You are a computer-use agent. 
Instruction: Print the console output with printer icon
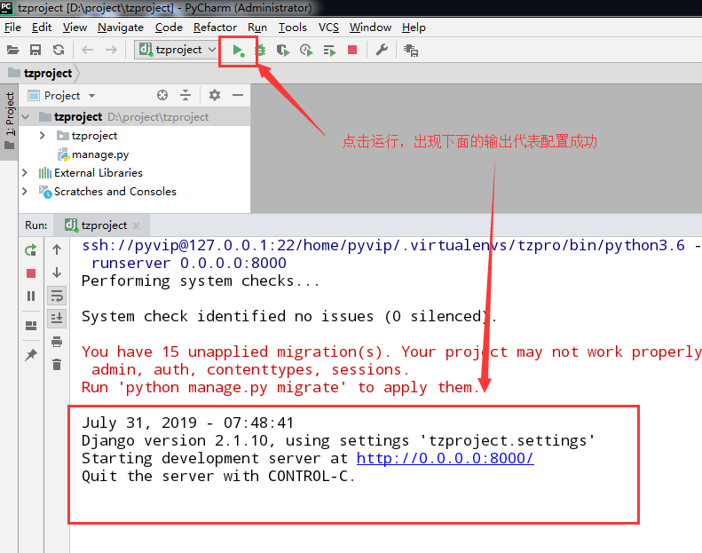57,342
